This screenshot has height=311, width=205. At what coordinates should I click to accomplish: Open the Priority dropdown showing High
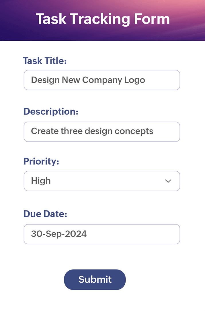point(101,181)
